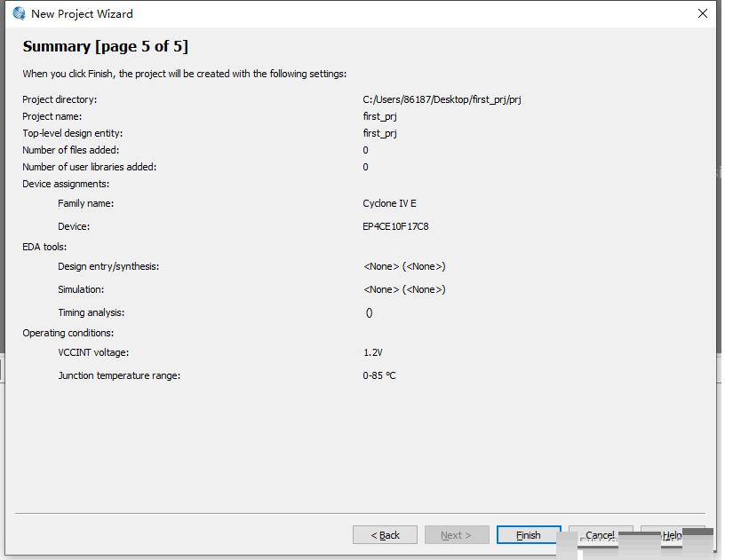Go back with the Back button
This screenshot has height=560, width=733.
pyautogui.click(x=385, y=535)
